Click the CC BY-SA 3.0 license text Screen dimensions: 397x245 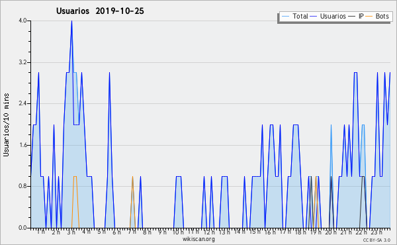(376, 240)
